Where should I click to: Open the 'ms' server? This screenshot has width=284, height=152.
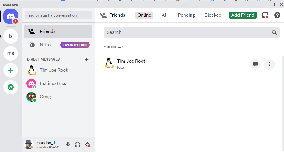(x=11, y=53)
